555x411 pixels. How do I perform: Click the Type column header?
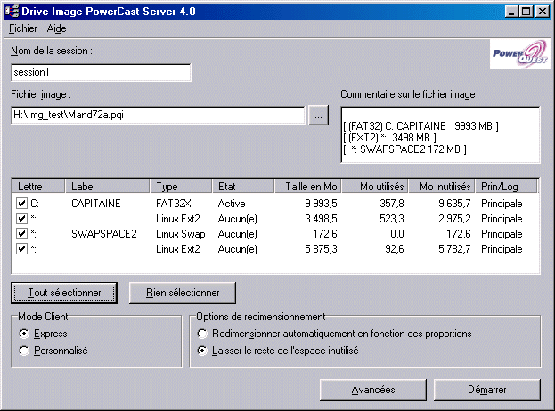coord(181,186)
